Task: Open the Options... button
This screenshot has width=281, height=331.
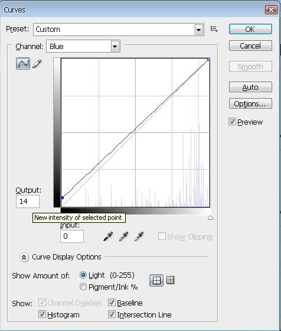Action: click(x=250, y=103)
